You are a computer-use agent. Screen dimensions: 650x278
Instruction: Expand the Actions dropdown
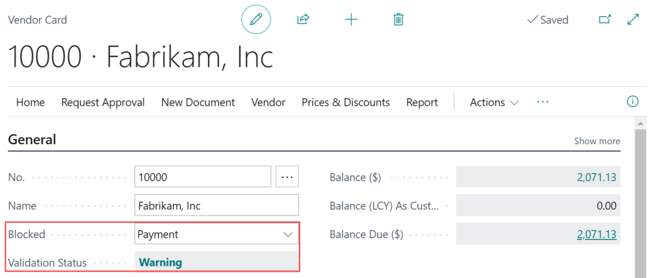pos(494,103)
